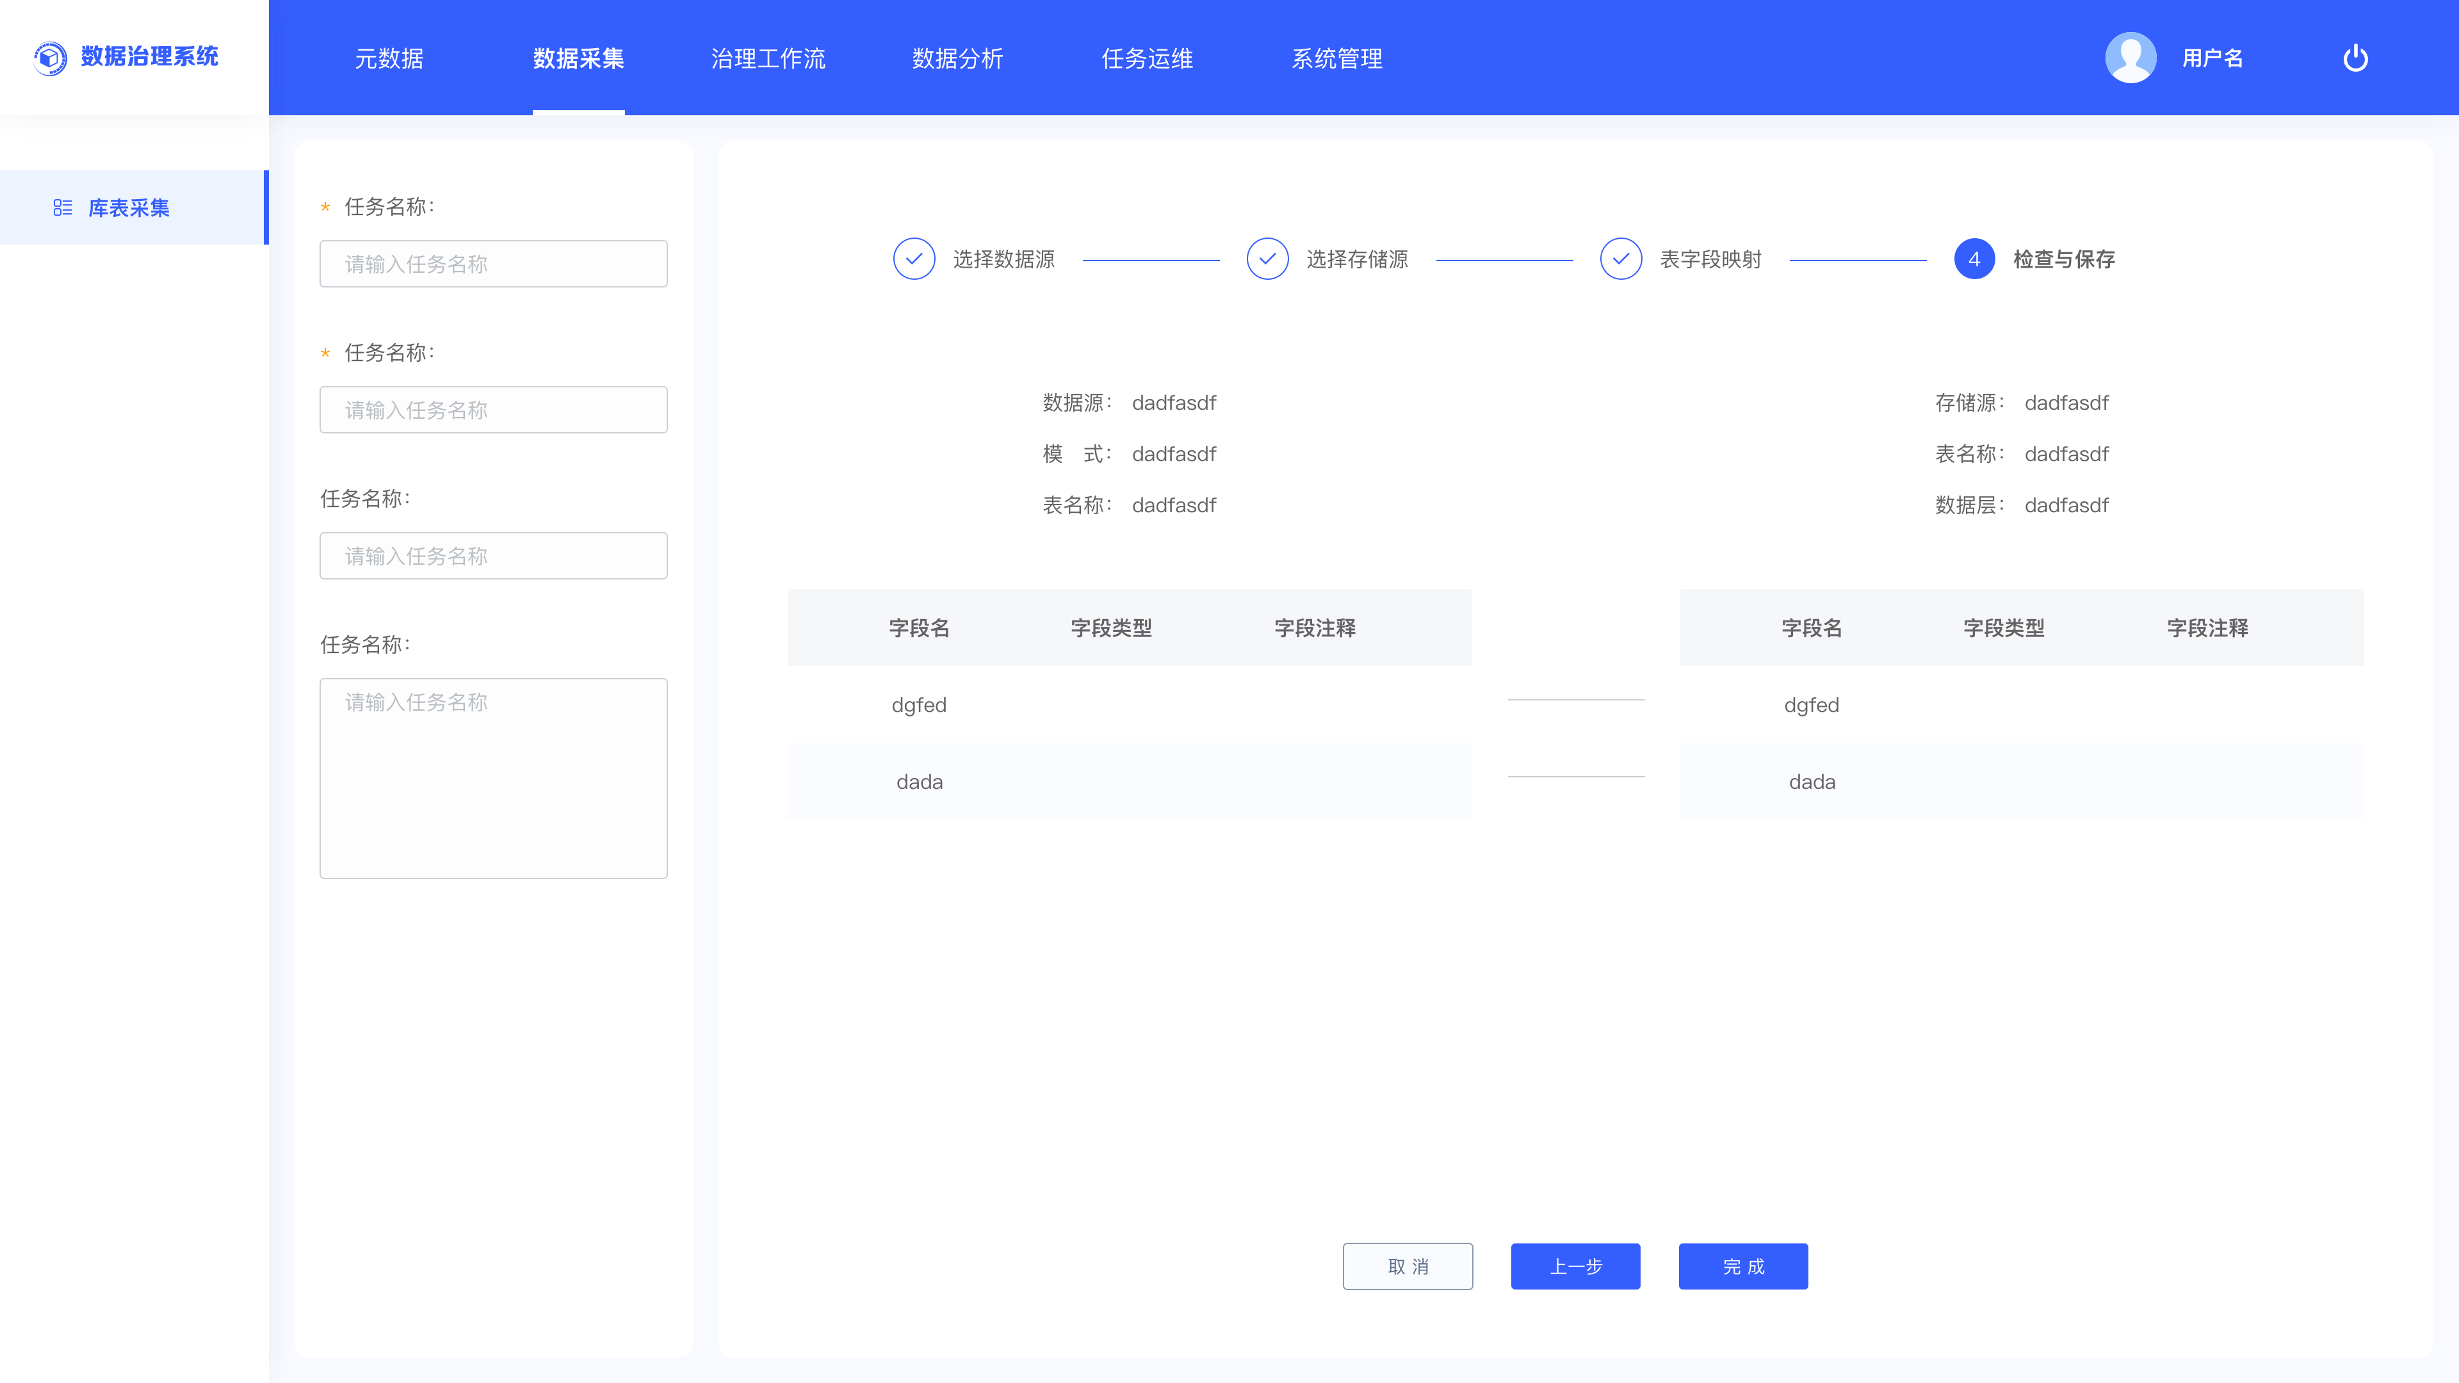
Task: Click the 选择数据源 step label
Action: click(x=1003, y=259)
